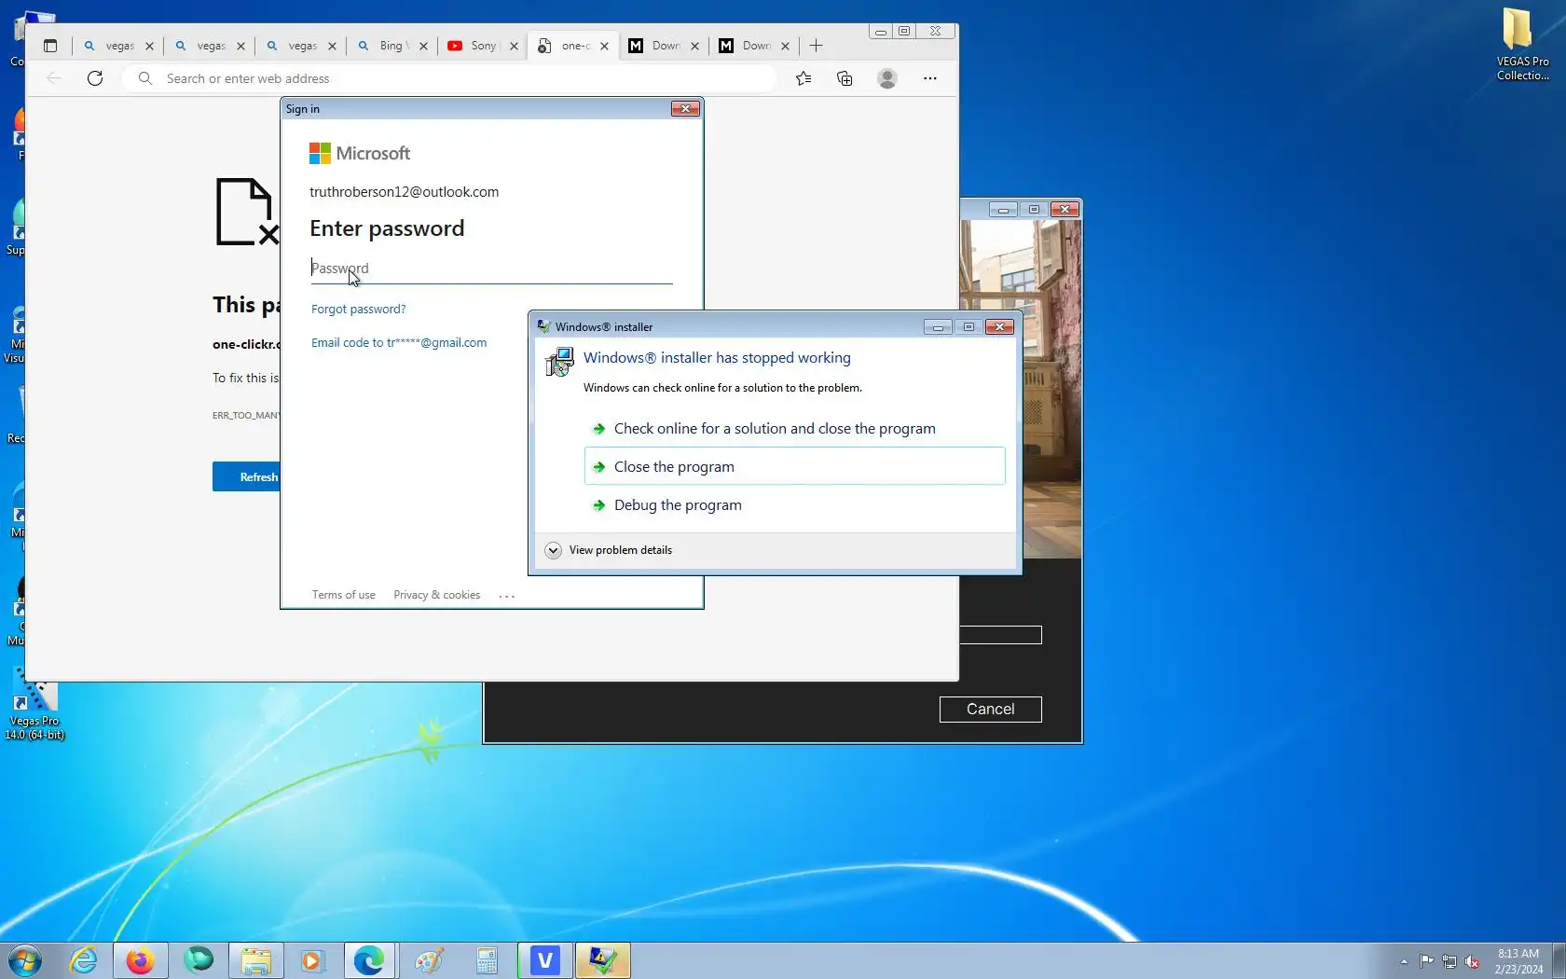Select the one-c tab
Viewport: 1566px width, 979px height.
pos(573,46)
